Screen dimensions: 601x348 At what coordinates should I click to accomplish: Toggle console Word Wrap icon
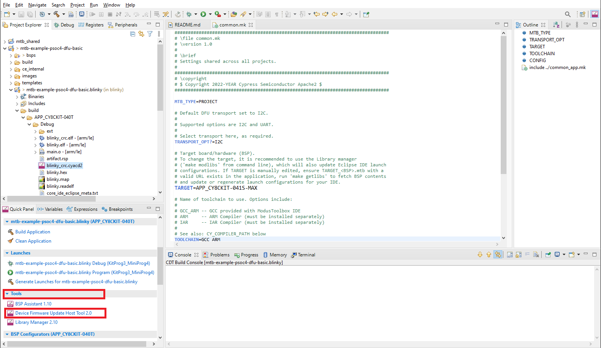point(527,254)
